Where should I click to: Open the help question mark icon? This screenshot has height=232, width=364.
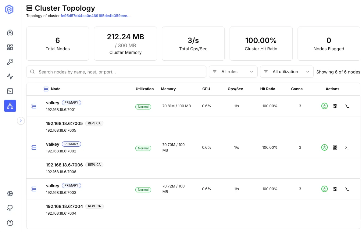pos(10,223)
